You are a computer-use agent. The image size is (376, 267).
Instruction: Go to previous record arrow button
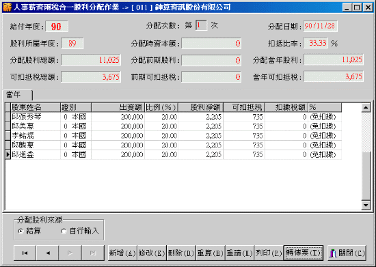pyautogui.click(x=47, y=253)
